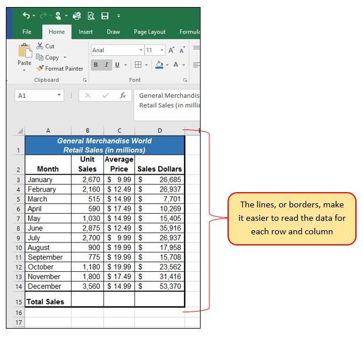Click the Insert Function fx icon
The image size is (363, 338).
pyautogui.click(x=123, y=95)
